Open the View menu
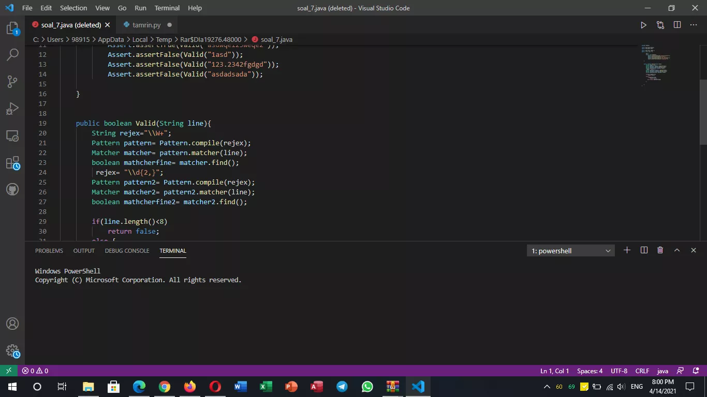Image resolution: width=707 pixels, height=397 pixels. point(102,8)
